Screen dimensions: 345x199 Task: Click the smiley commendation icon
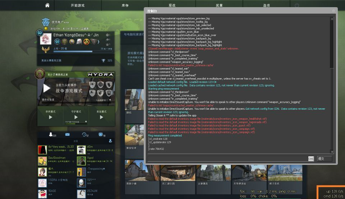coord(108,35)
